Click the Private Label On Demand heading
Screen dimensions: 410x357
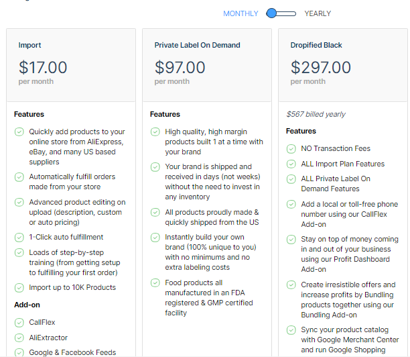[x=197, y=46]
